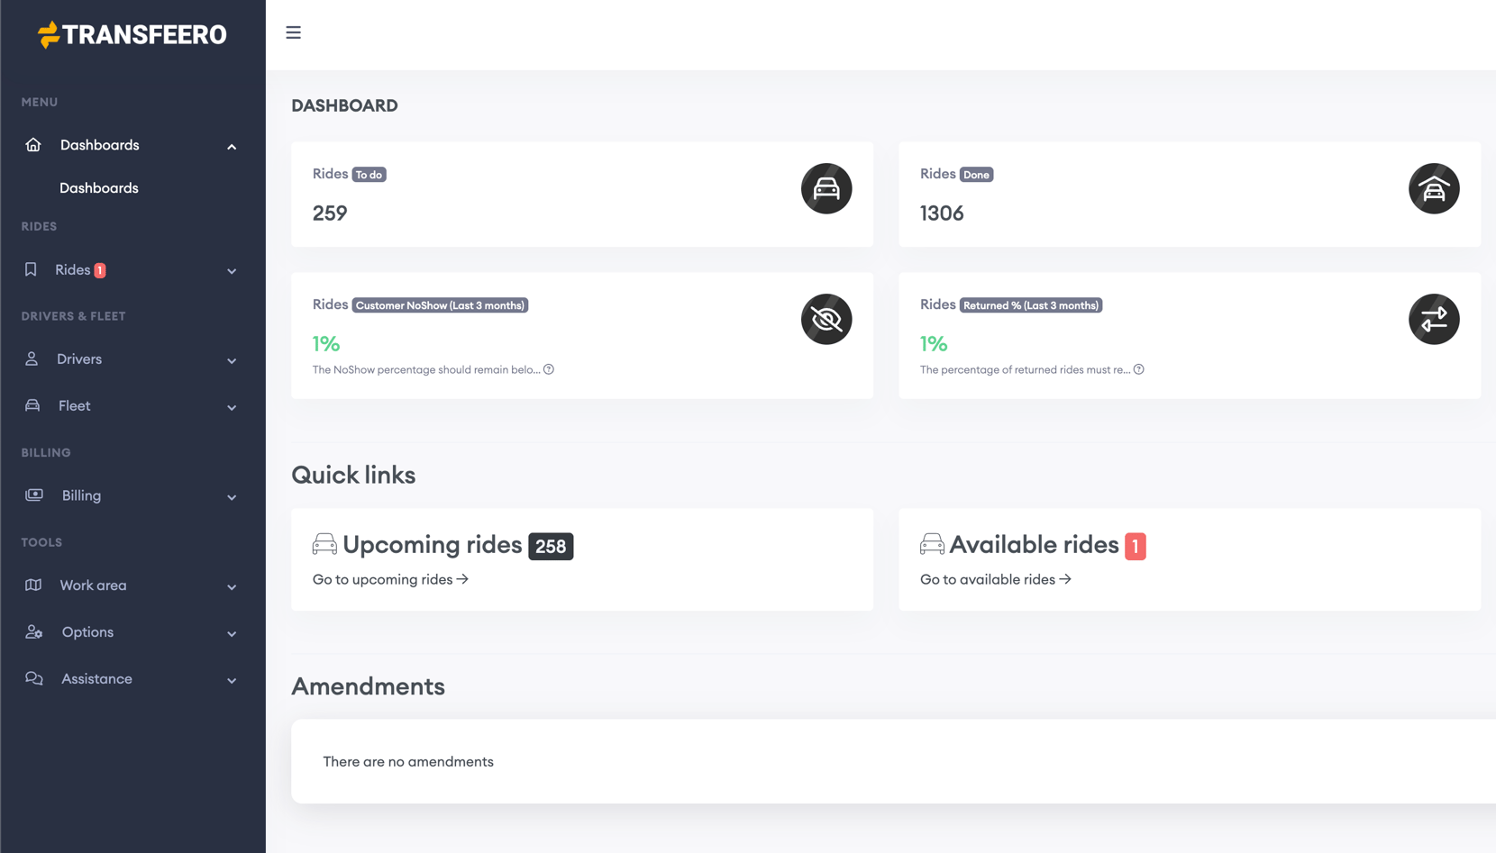This screenshot has height=853, width=1496.
Task: Select the Work area map icon
Action: click(x=32, y=585)
